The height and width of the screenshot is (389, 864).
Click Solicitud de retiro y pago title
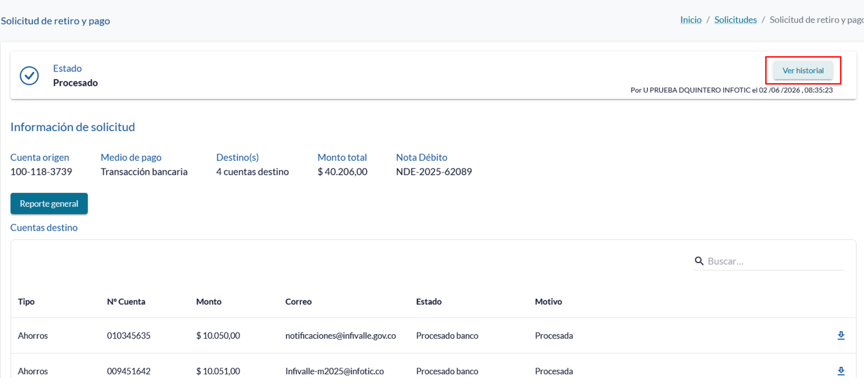coord(56,21)
